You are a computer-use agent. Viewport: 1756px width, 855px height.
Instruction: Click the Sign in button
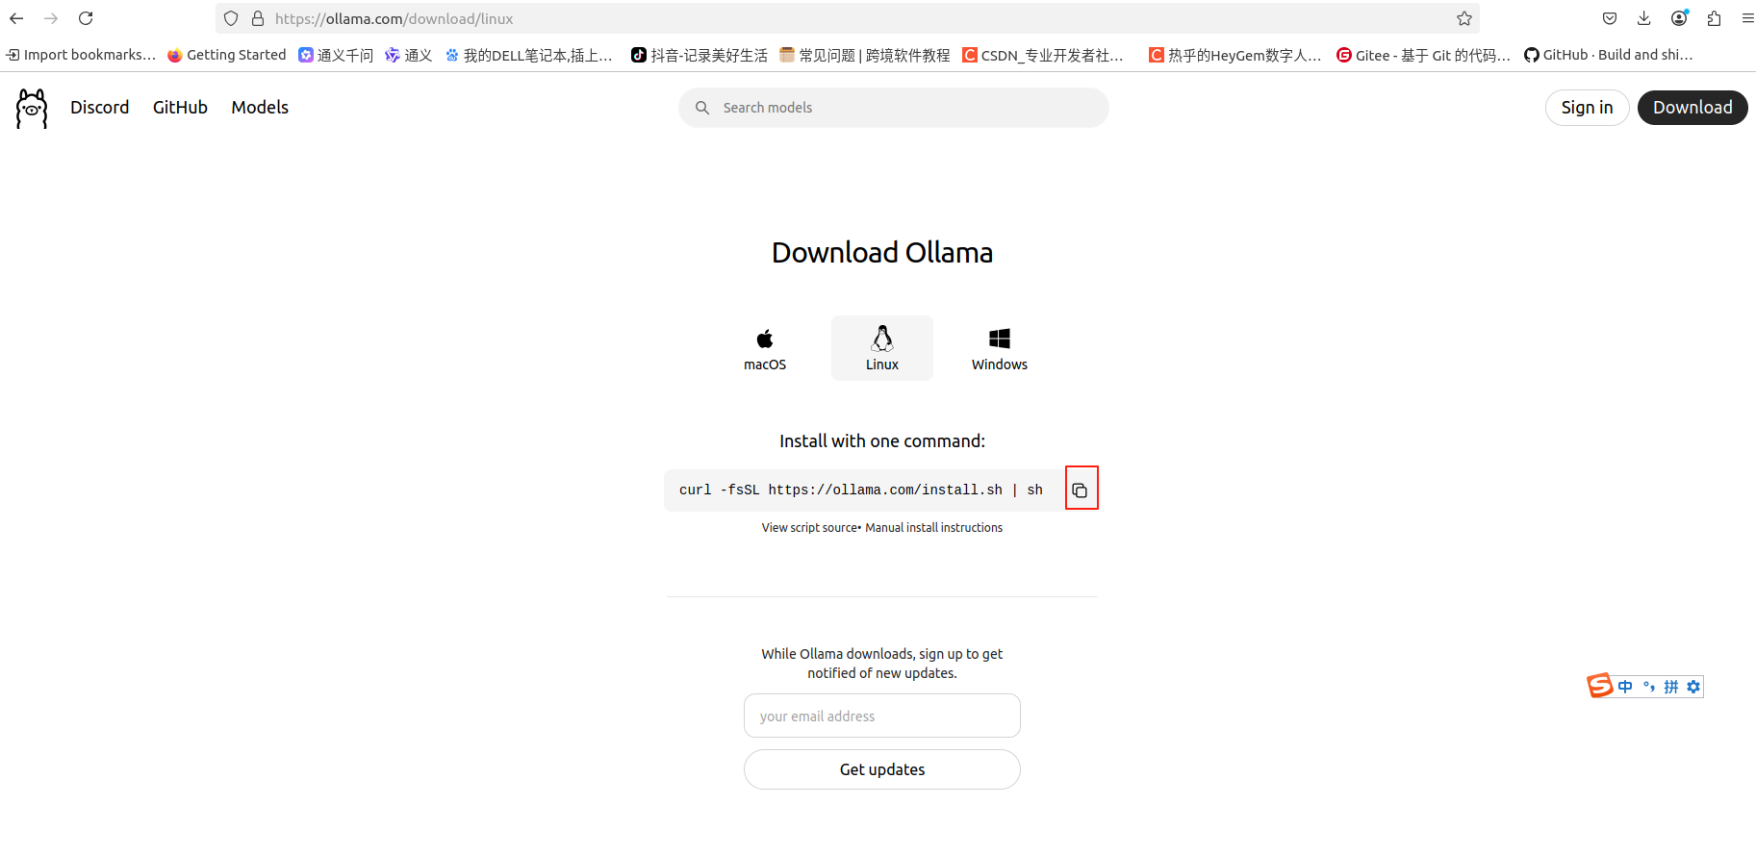1588,108
